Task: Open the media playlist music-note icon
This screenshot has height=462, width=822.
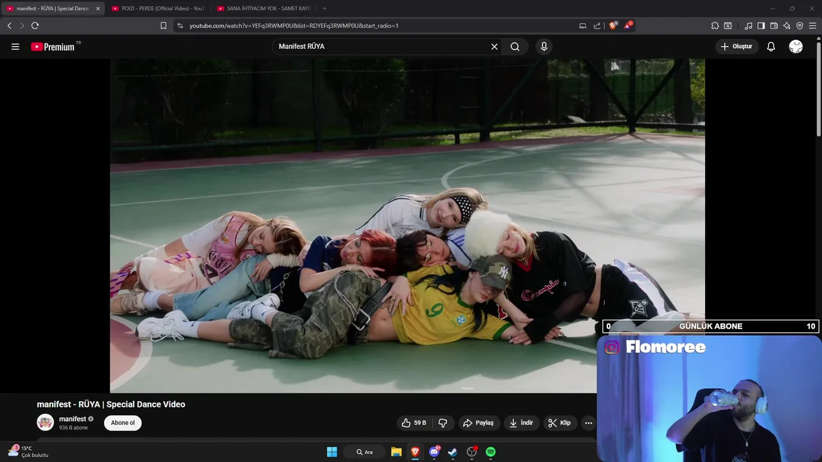Action: 748,26
